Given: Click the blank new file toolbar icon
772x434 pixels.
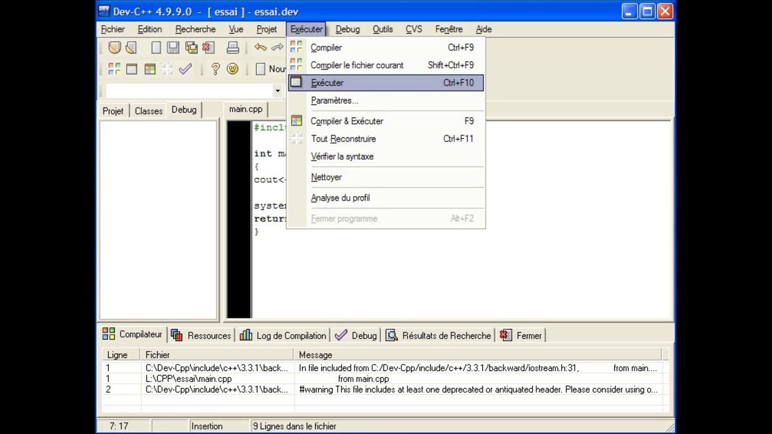Looking at the screenshot, I should coord(156,48).
